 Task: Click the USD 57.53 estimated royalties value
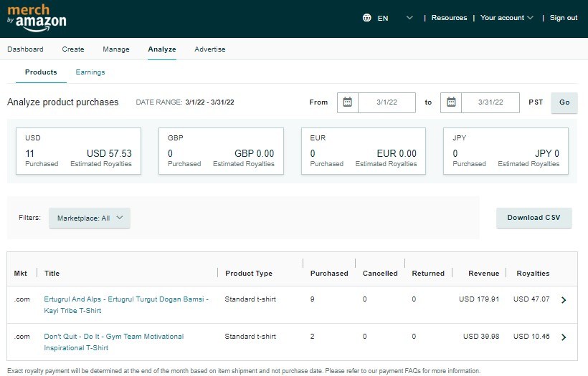[x=109, y=153]
